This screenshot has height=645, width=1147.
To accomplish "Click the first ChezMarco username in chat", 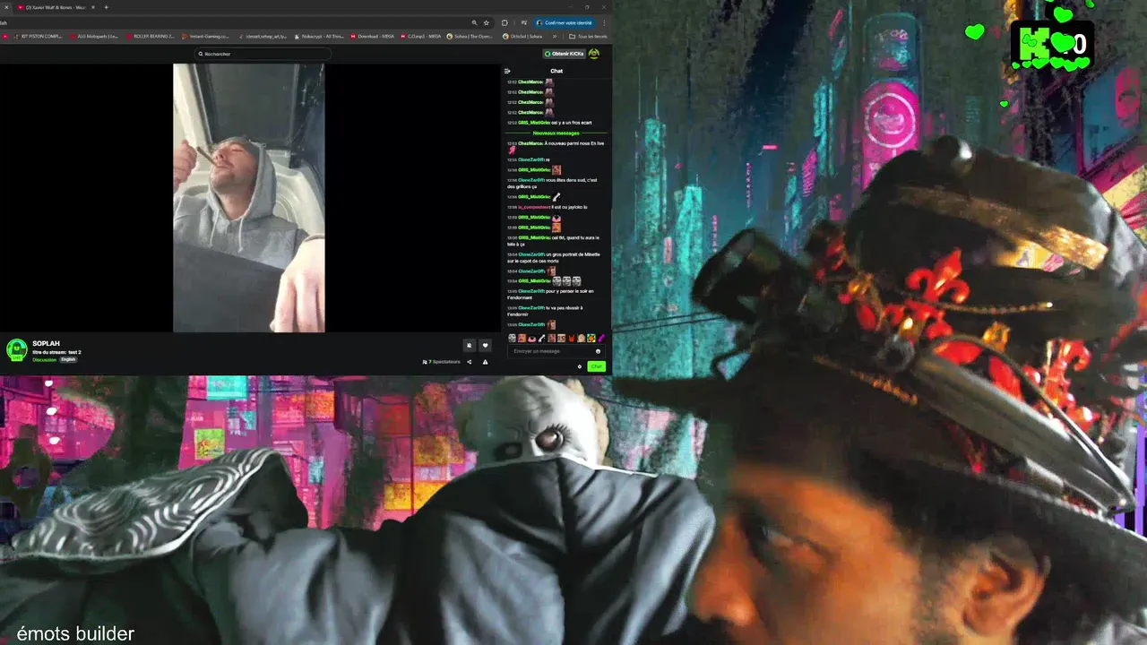I will tap(530, 82).
